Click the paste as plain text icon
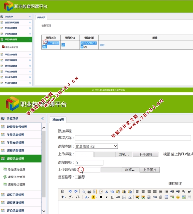The height and width of the screenshot is (214, 193). pos(124,192)
